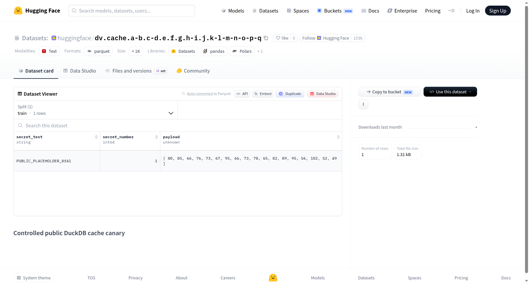Focus the Search this dataset field
The height and width of the screenshot is (284, 529).
click(x=178, y=125)
